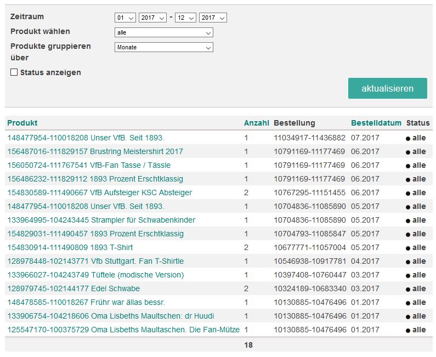This screenshot has height=357, width=436.
Task: Select order number 11034917-11436882
Action: click(x=309, y=138)
